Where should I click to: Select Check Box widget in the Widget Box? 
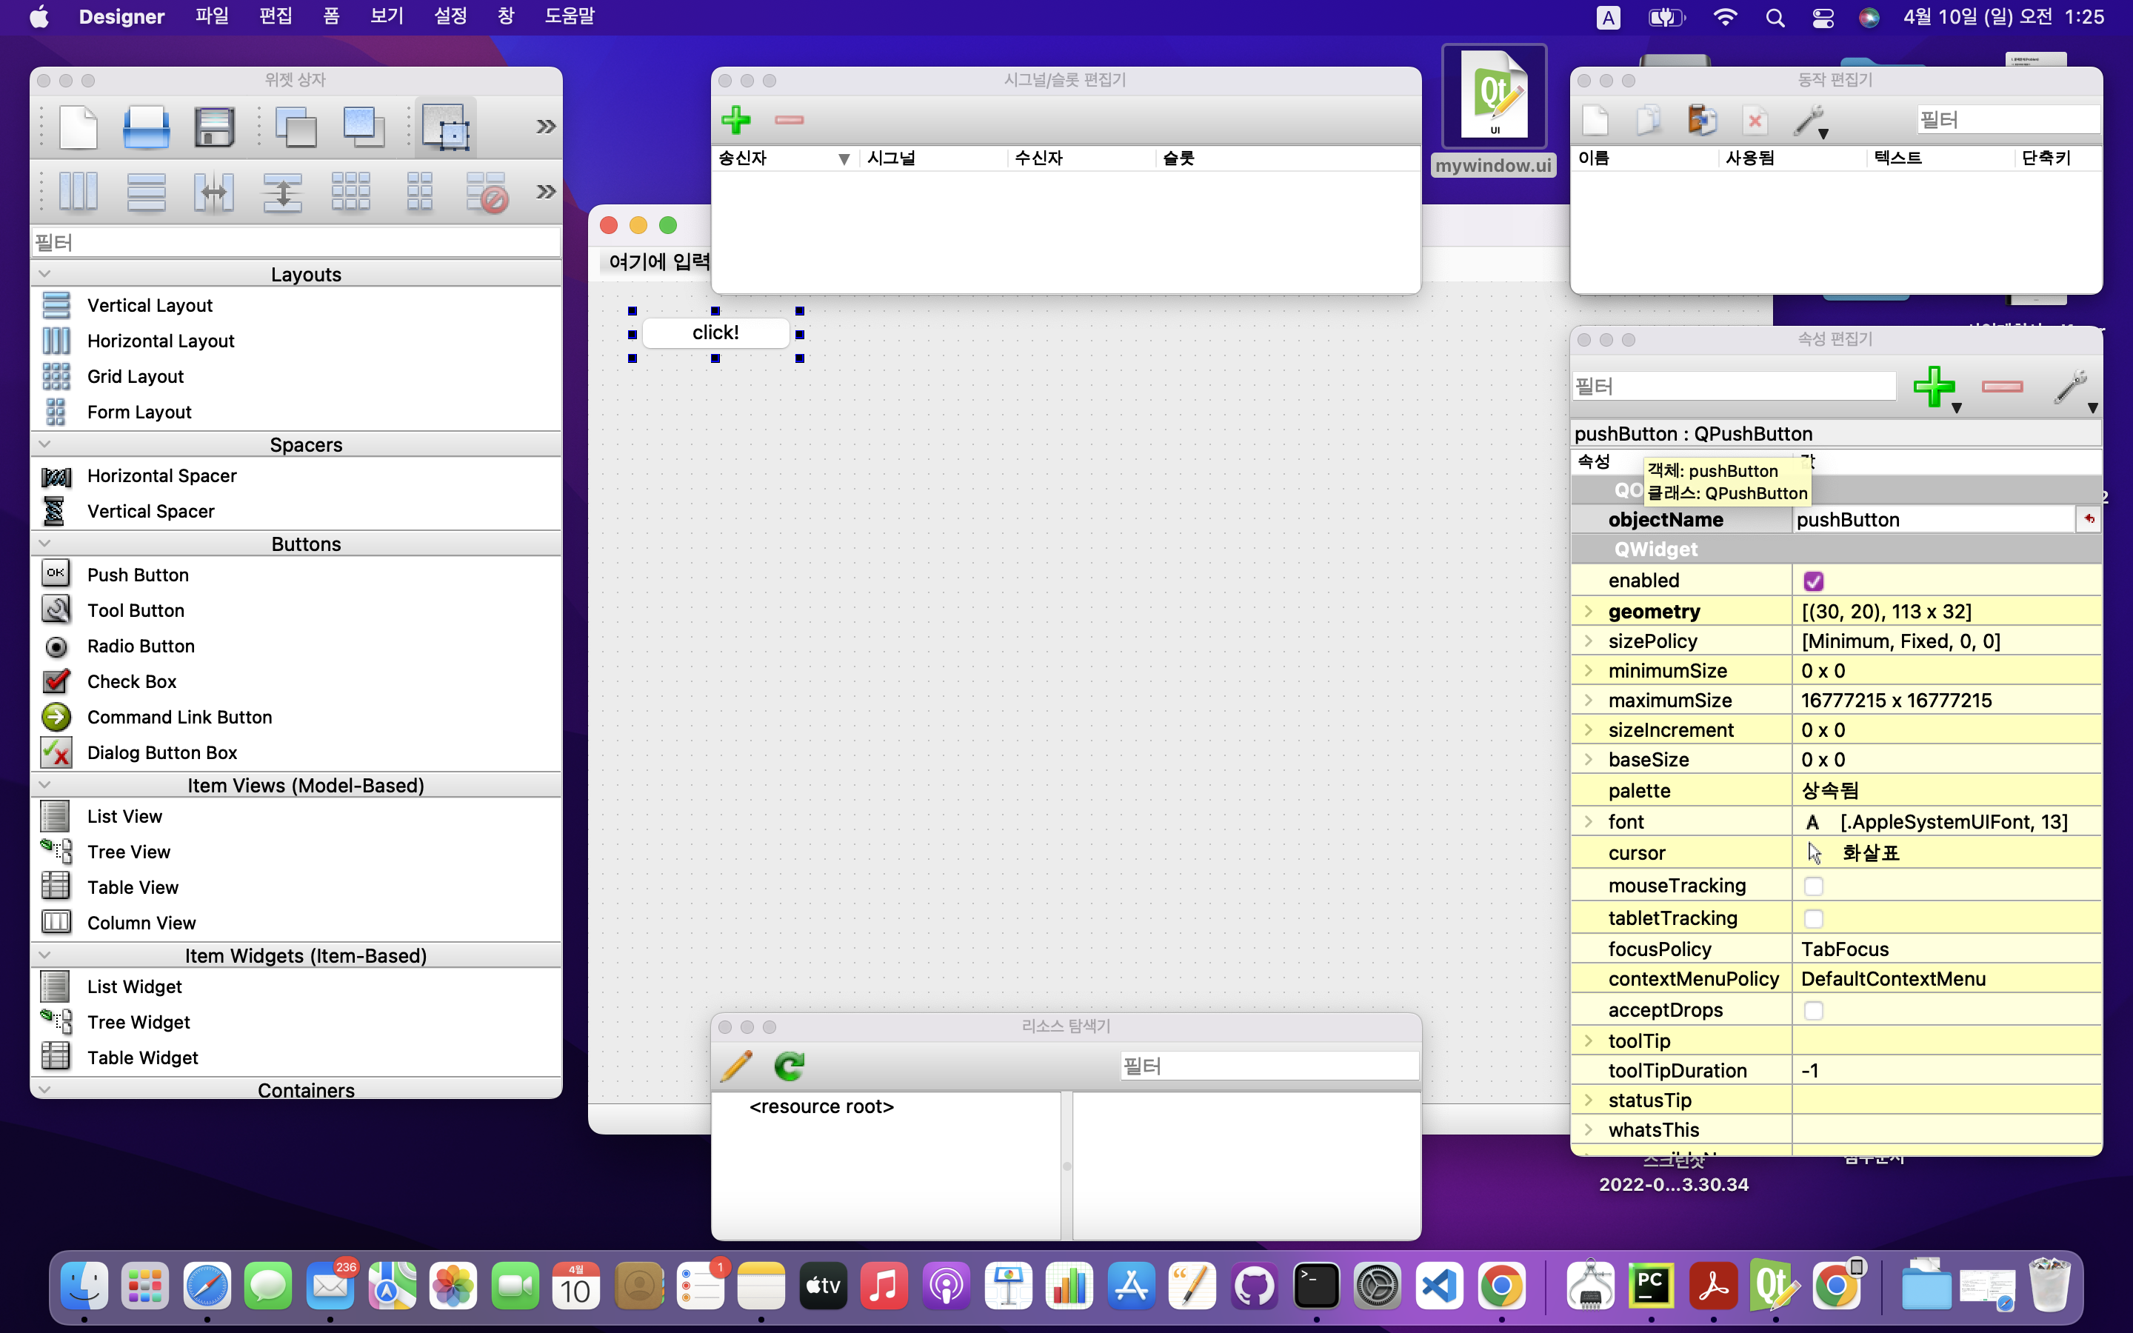click(133, 681)
